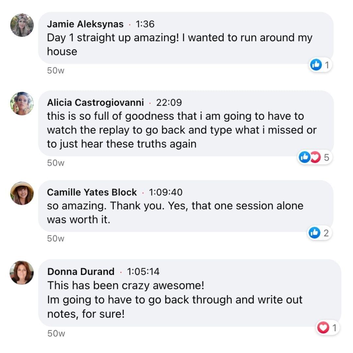Image resolution: width=353 pixels, height=353 pixels.
Task: Jump to video timestamp 1:05:14
Action: click(x=143, y=272)
